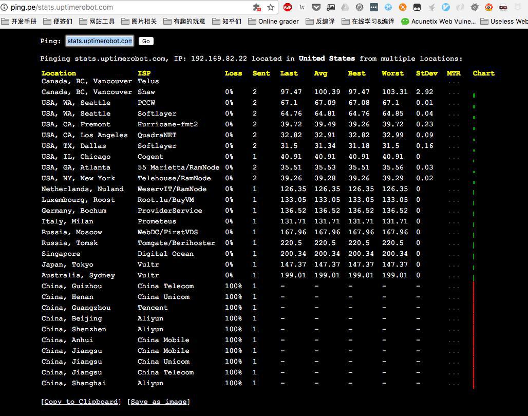Click the Avg column header
528x416 pixels.
tap(320, 73)
